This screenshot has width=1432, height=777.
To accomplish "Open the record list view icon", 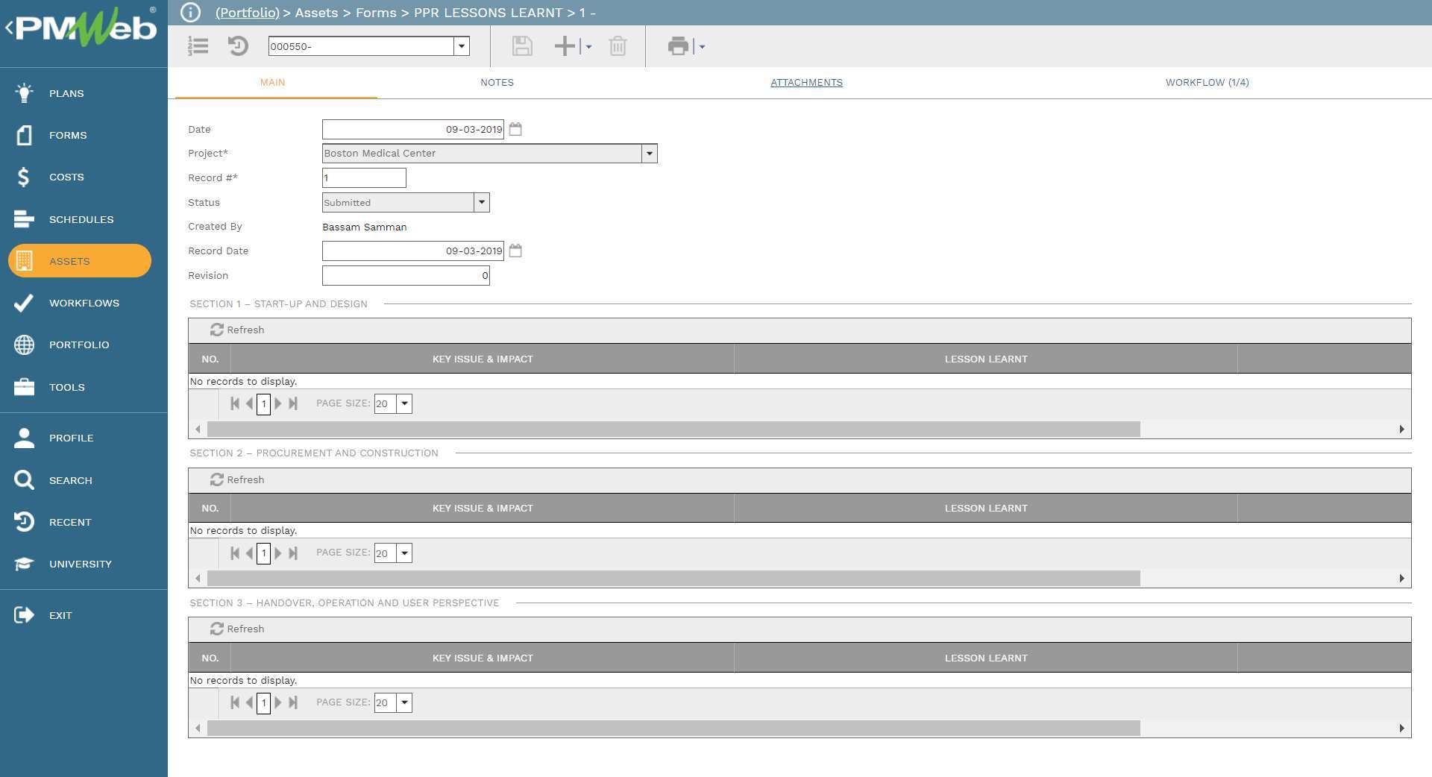I will (198, 46).
